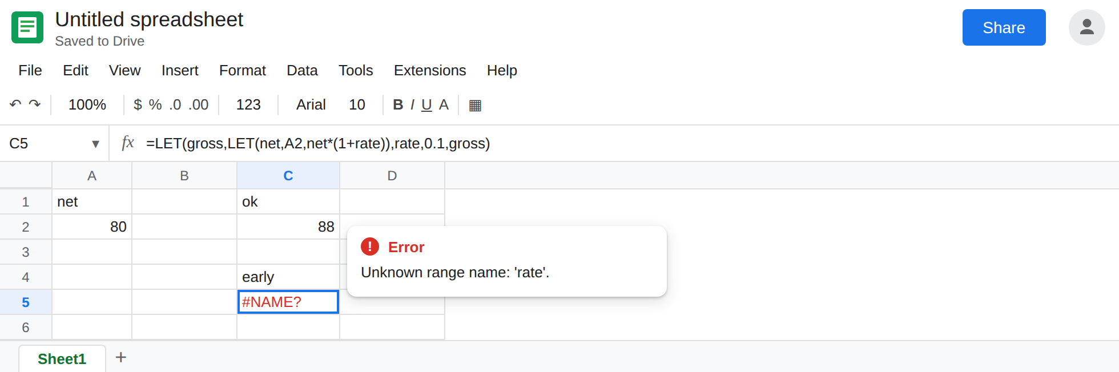Click the blue Share button
The width and height of the screenshot is (1119, 372).
point(1004,27)
